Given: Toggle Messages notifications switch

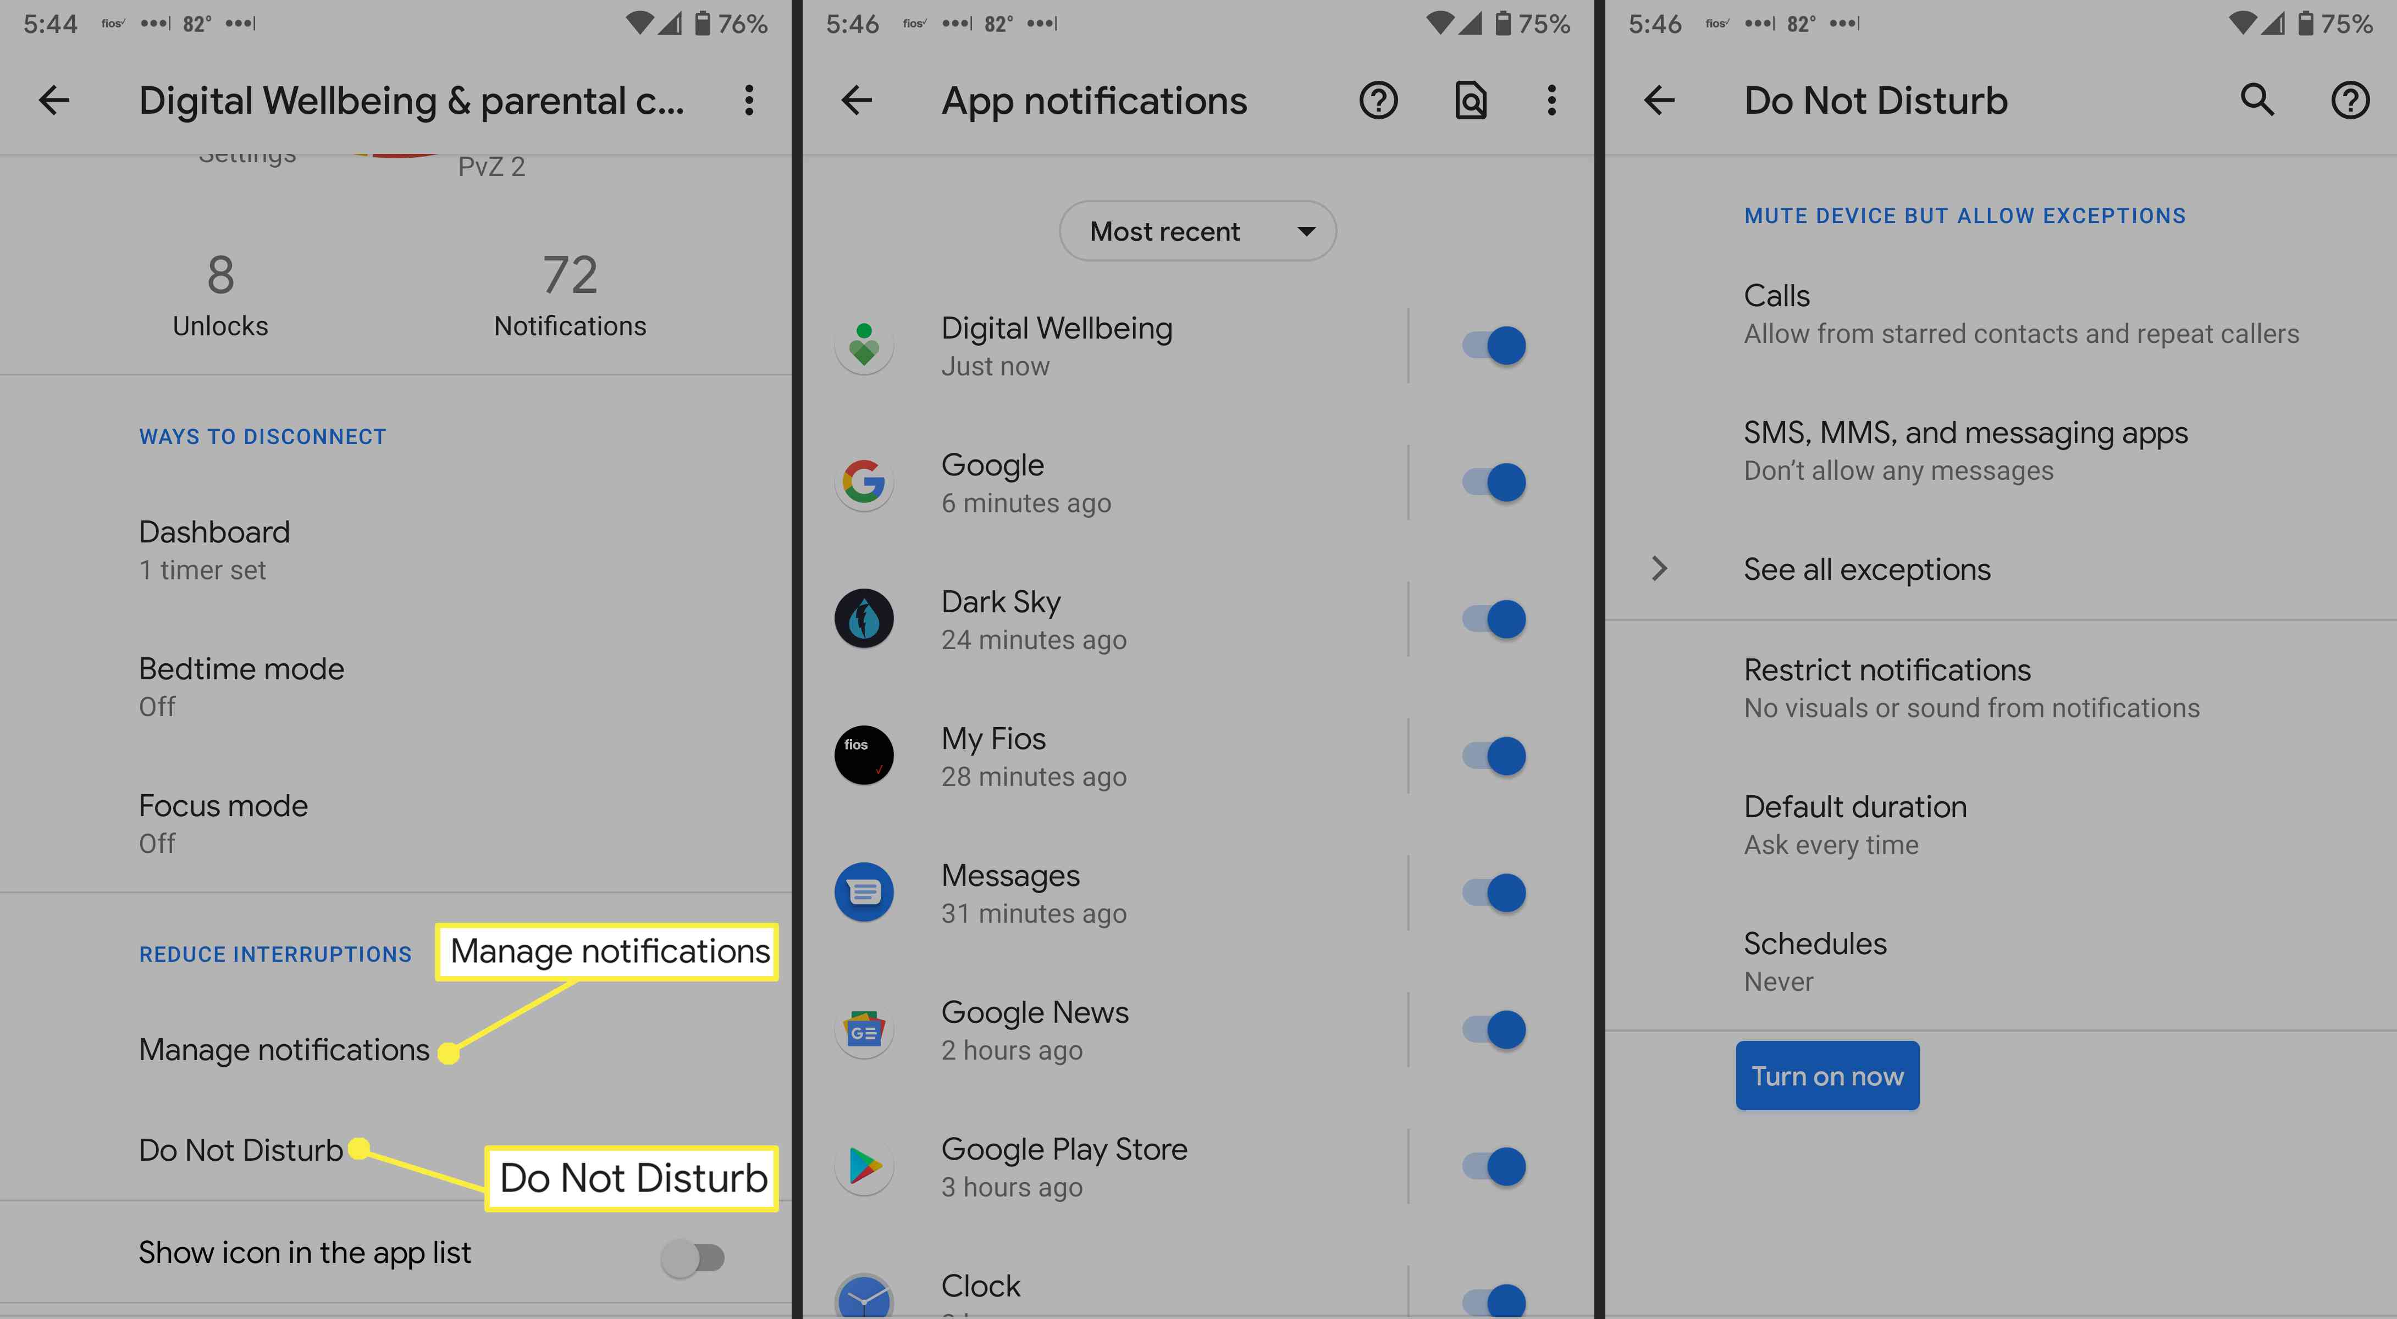Looking at the screenshot, I should pyautogui.click(x=1494, y=892).
